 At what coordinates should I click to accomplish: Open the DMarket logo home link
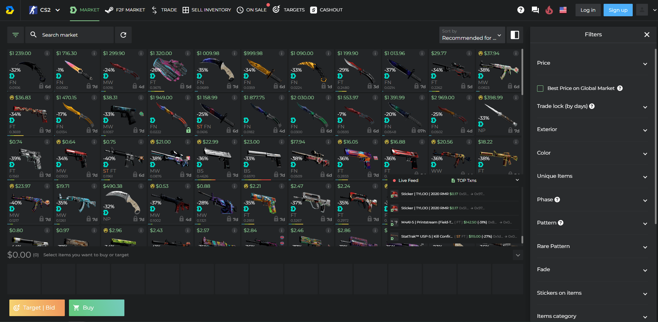(x=10, y=10)
